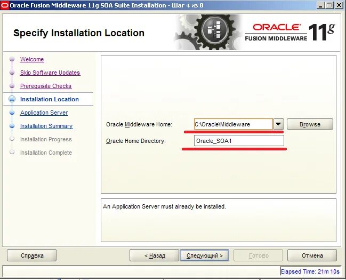This screenshot has width=346, height=280.
Task: Click the Oracle Fusion Middleware 11g logo
Action: 290,32
